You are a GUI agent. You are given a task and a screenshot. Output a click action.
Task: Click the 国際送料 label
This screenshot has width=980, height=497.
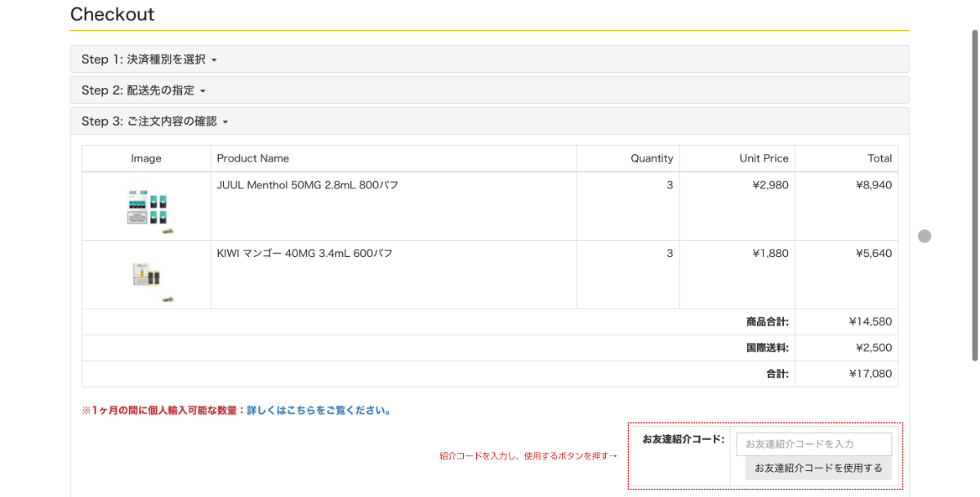(x=768, y=348)
